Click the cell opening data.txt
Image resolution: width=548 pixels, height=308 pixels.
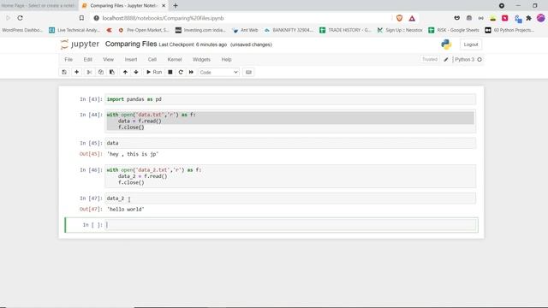290,121
